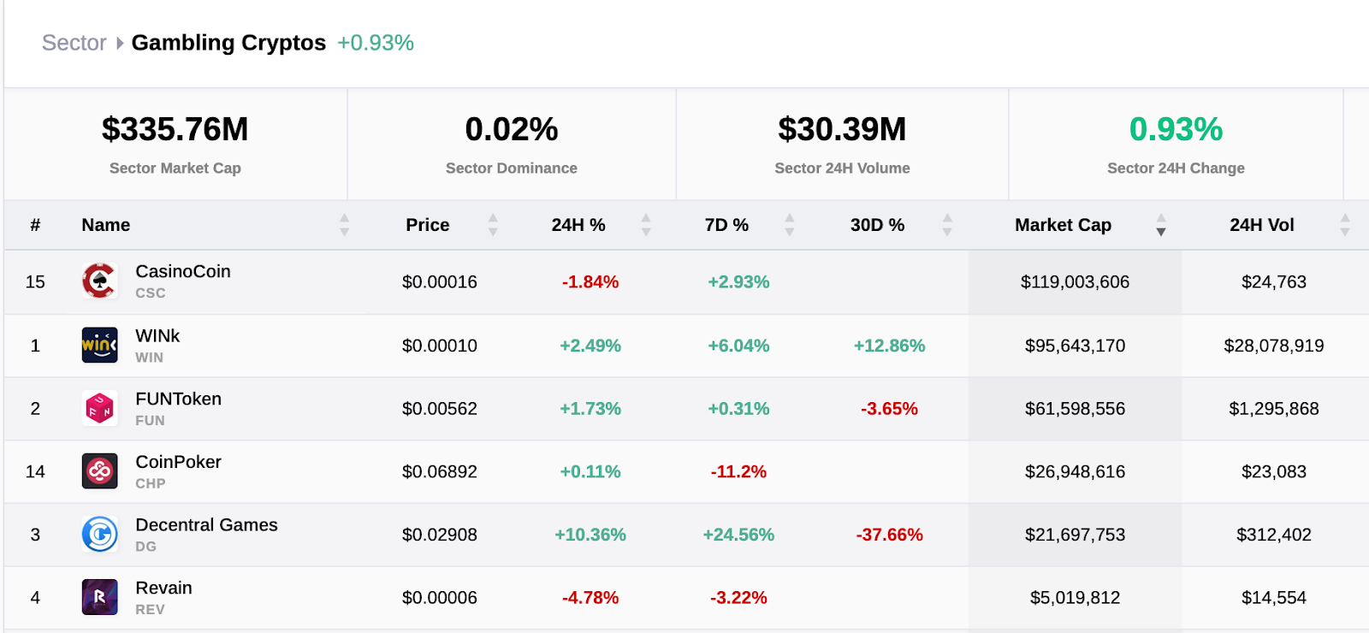Select the DG ticker symbol
The width and height of the screenshot is (1369, 633).
145,547
